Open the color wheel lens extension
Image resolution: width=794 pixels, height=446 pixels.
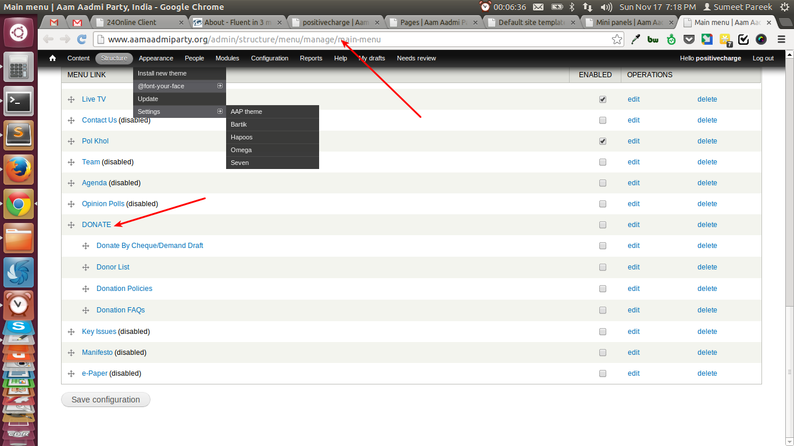click(761, 39)
